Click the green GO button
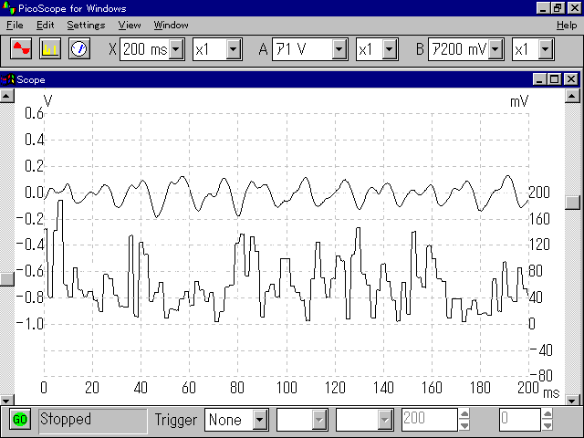The image size is (584, 438). tap(20, 420)
